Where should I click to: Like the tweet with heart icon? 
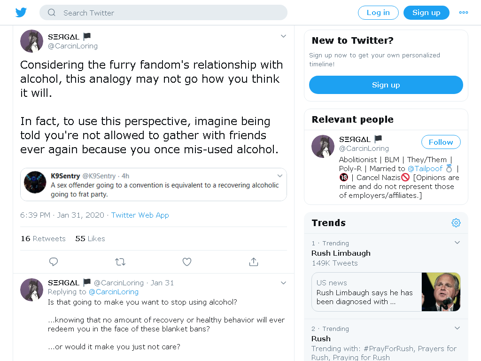click(x=187, y=262)
